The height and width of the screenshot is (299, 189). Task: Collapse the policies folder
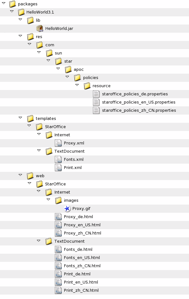(67, 77)
